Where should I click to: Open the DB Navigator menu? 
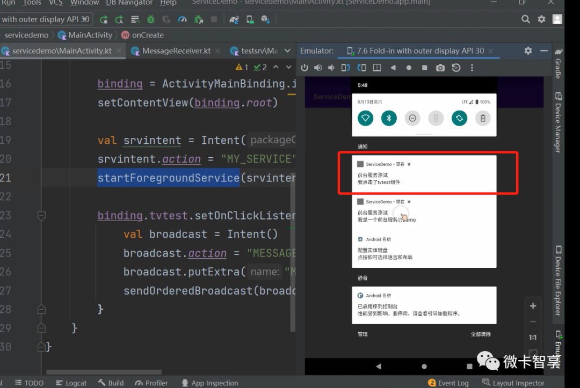tap(129, 3)
